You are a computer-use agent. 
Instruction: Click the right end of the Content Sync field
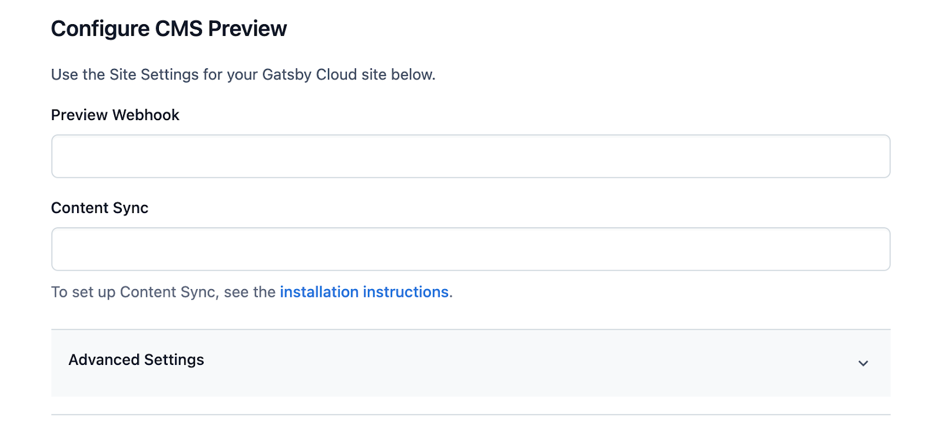tap(871, 249)
